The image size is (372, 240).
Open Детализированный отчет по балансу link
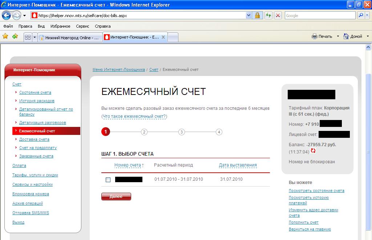pos(46,112)
